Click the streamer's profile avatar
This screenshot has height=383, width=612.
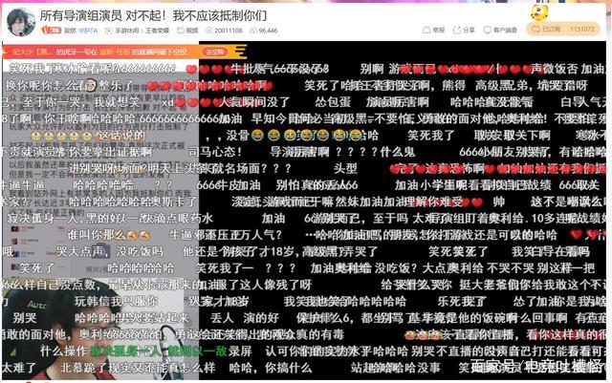(x=20, y=20)
